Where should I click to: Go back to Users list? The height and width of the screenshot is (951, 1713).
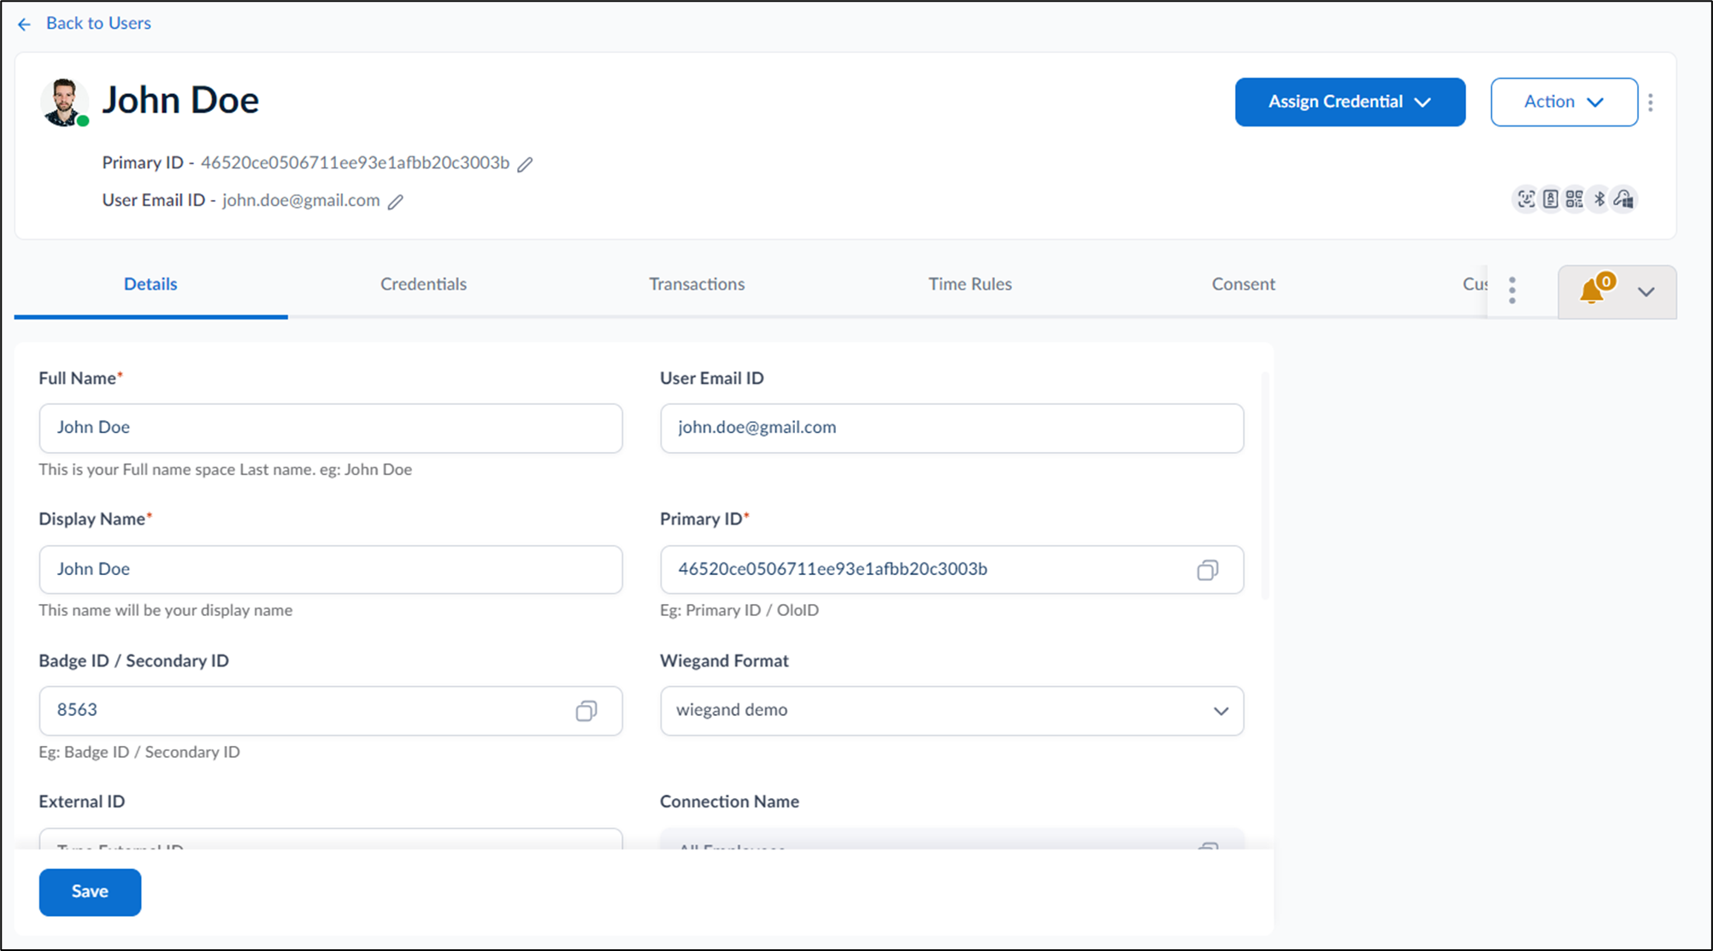click(85, 24)
